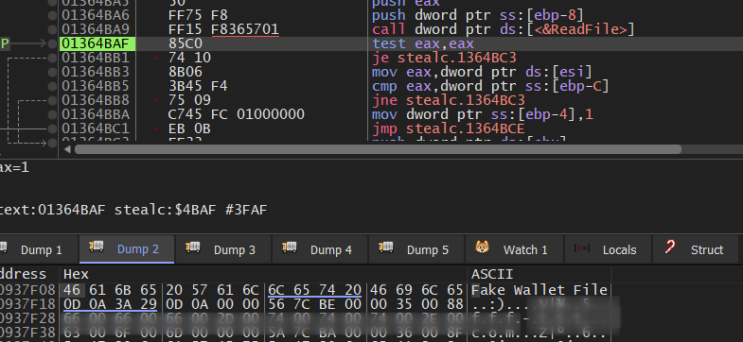Click the jmp stealc.1364BCE instruction

449,129
